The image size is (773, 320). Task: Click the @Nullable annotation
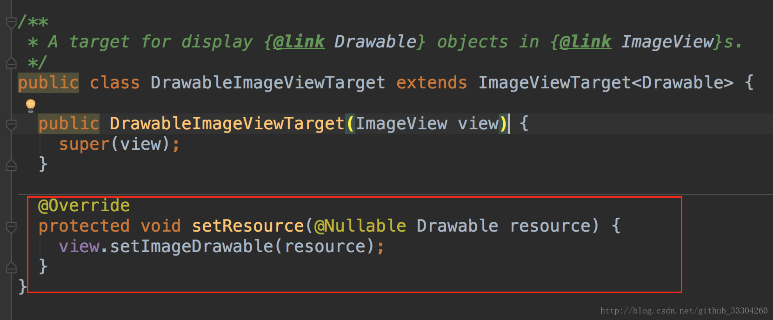(360, 226)
